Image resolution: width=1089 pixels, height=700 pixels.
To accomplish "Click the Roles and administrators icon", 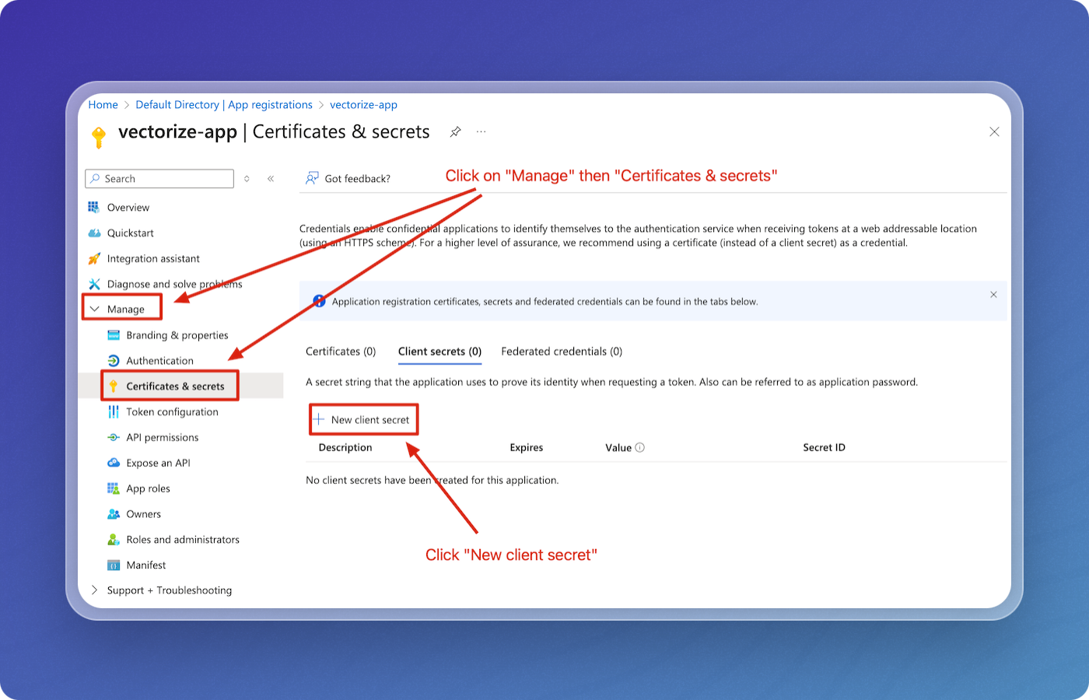I will pos(114,540).
